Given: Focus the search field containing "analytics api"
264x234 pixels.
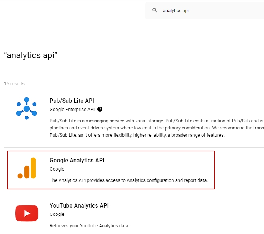Looking at the screenshot, I should tap(207, 11).
